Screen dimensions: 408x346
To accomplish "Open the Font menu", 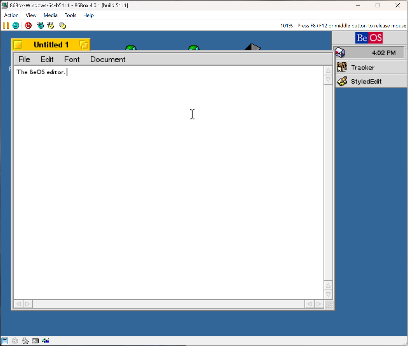I will (x=72, y=59).
